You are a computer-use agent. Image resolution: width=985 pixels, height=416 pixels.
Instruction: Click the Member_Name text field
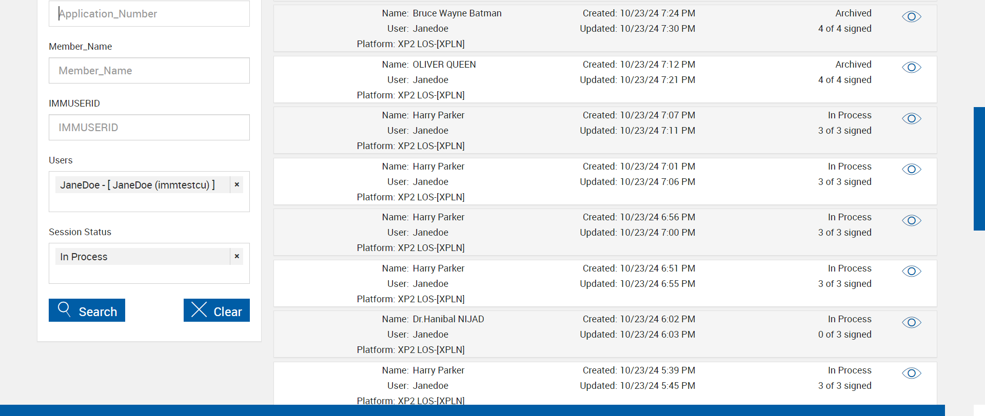coord(149,71)
